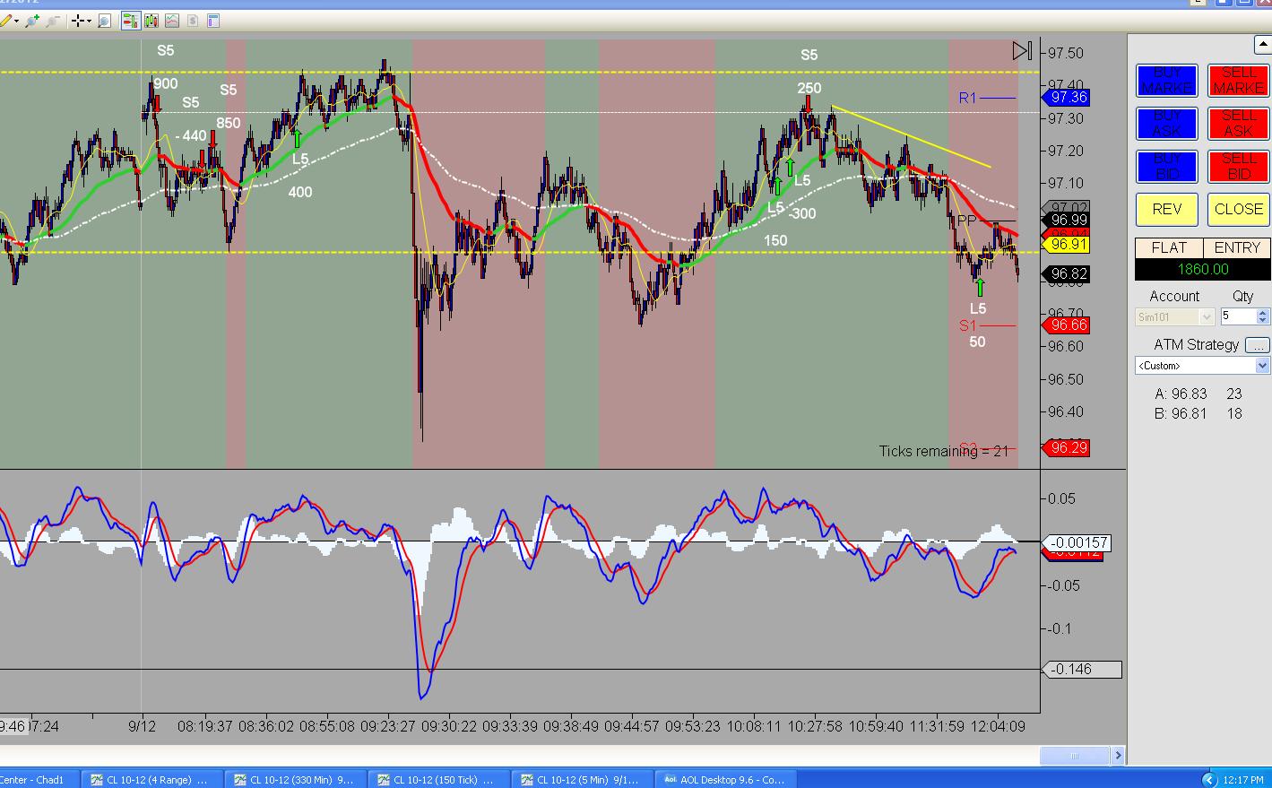Screen dimensions: 1272x788
Task: Click the 9/12 date axis label
Action: [x=142, y=726]
